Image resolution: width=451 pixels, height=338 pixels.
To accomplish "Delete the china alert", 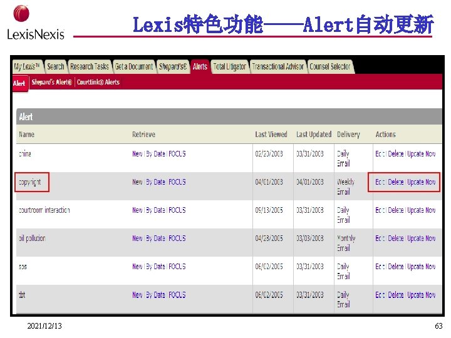I will coord(396,154).
